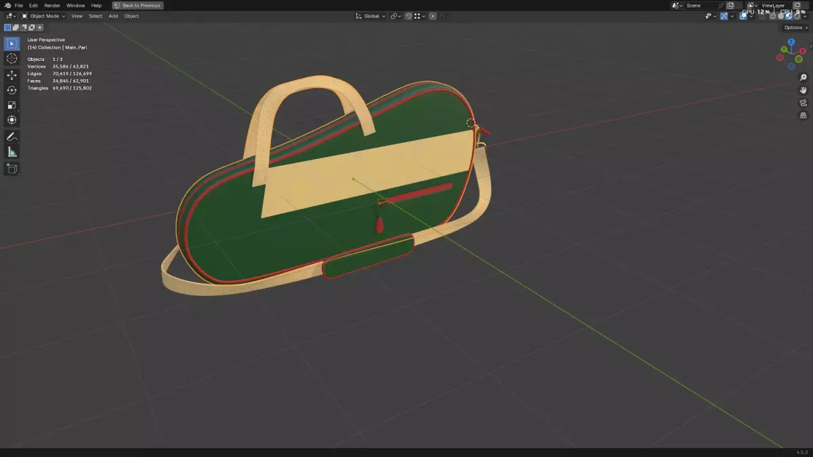Image resolution: width=813 pixels, height=457 pixels.
Task: Open the Render menu
Action: 52,5
